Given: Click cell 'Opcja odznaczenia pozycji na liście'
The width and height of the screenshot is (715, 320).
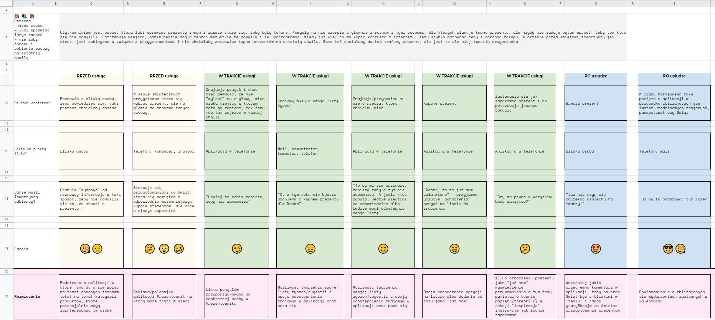Looking at the screenshot, I should [454, 296].
